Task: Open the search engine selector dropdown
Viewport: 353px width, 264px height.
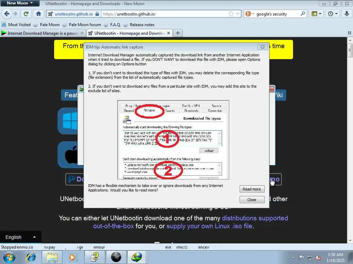Action: point(250,14)
